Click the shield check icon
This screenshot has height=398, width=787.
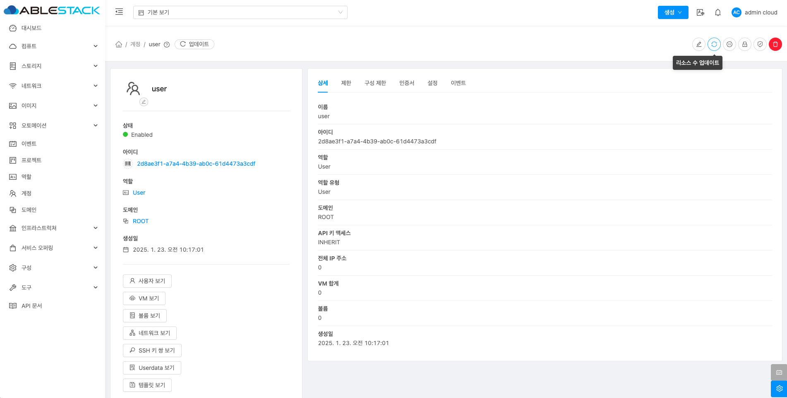[760, 44]
